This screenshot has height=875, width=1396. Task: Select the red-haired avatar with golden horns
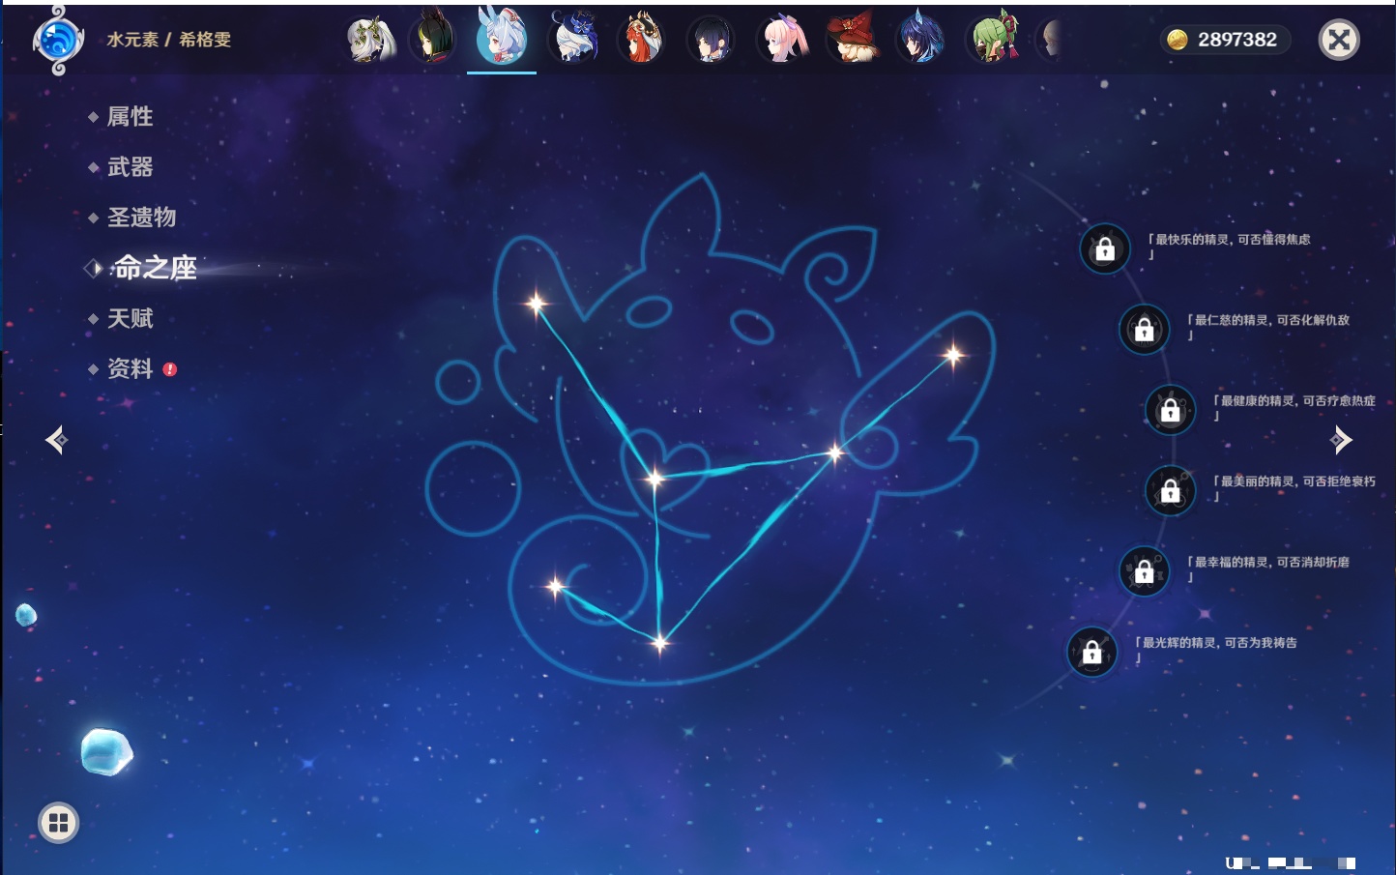641,39
